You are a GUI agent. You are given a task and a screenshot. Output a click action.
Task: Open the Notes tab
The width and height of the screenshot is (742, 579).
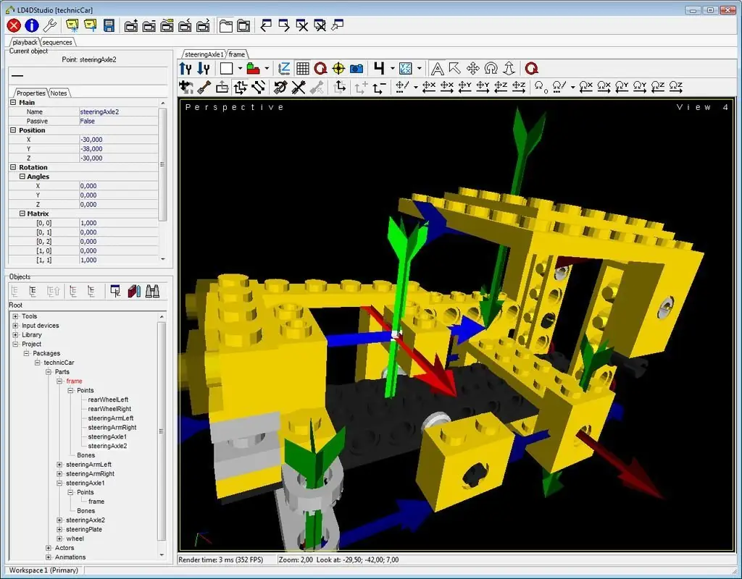point(59,93)
